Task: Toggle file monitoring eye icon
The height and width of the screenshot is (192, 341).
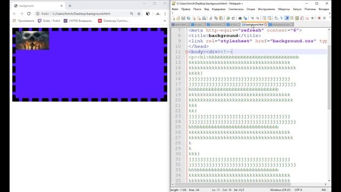Action: [x=312, y=18]
